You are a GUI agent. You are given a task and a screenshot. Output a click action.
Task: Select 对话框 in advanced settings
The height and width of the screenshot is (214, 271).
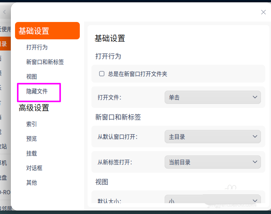pyautogui.click(x=34, y=168)
